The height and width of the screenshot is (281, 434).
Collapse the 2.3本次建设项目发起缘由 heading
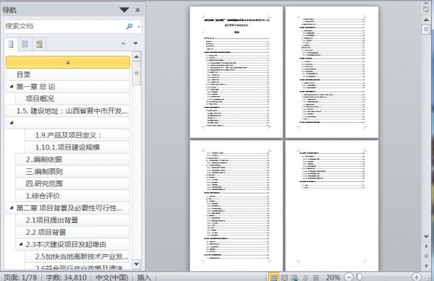click(21, 244)
